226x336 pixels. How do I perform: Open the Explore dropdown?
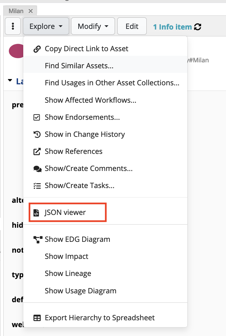point(46,26)
